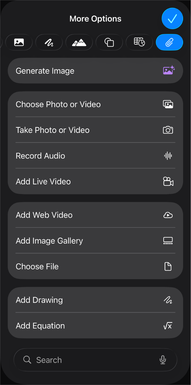
Task: Tap the square root icon beside Add Equation
Action: click(x=168, y=326)
